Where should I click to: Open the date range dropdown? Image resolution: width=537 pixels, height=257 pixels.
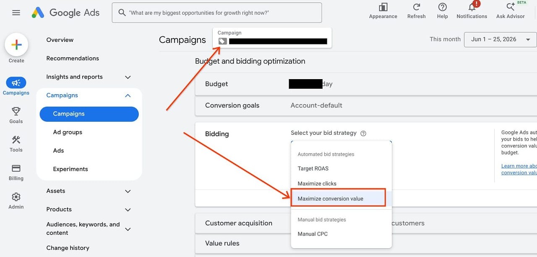[501, 39]
